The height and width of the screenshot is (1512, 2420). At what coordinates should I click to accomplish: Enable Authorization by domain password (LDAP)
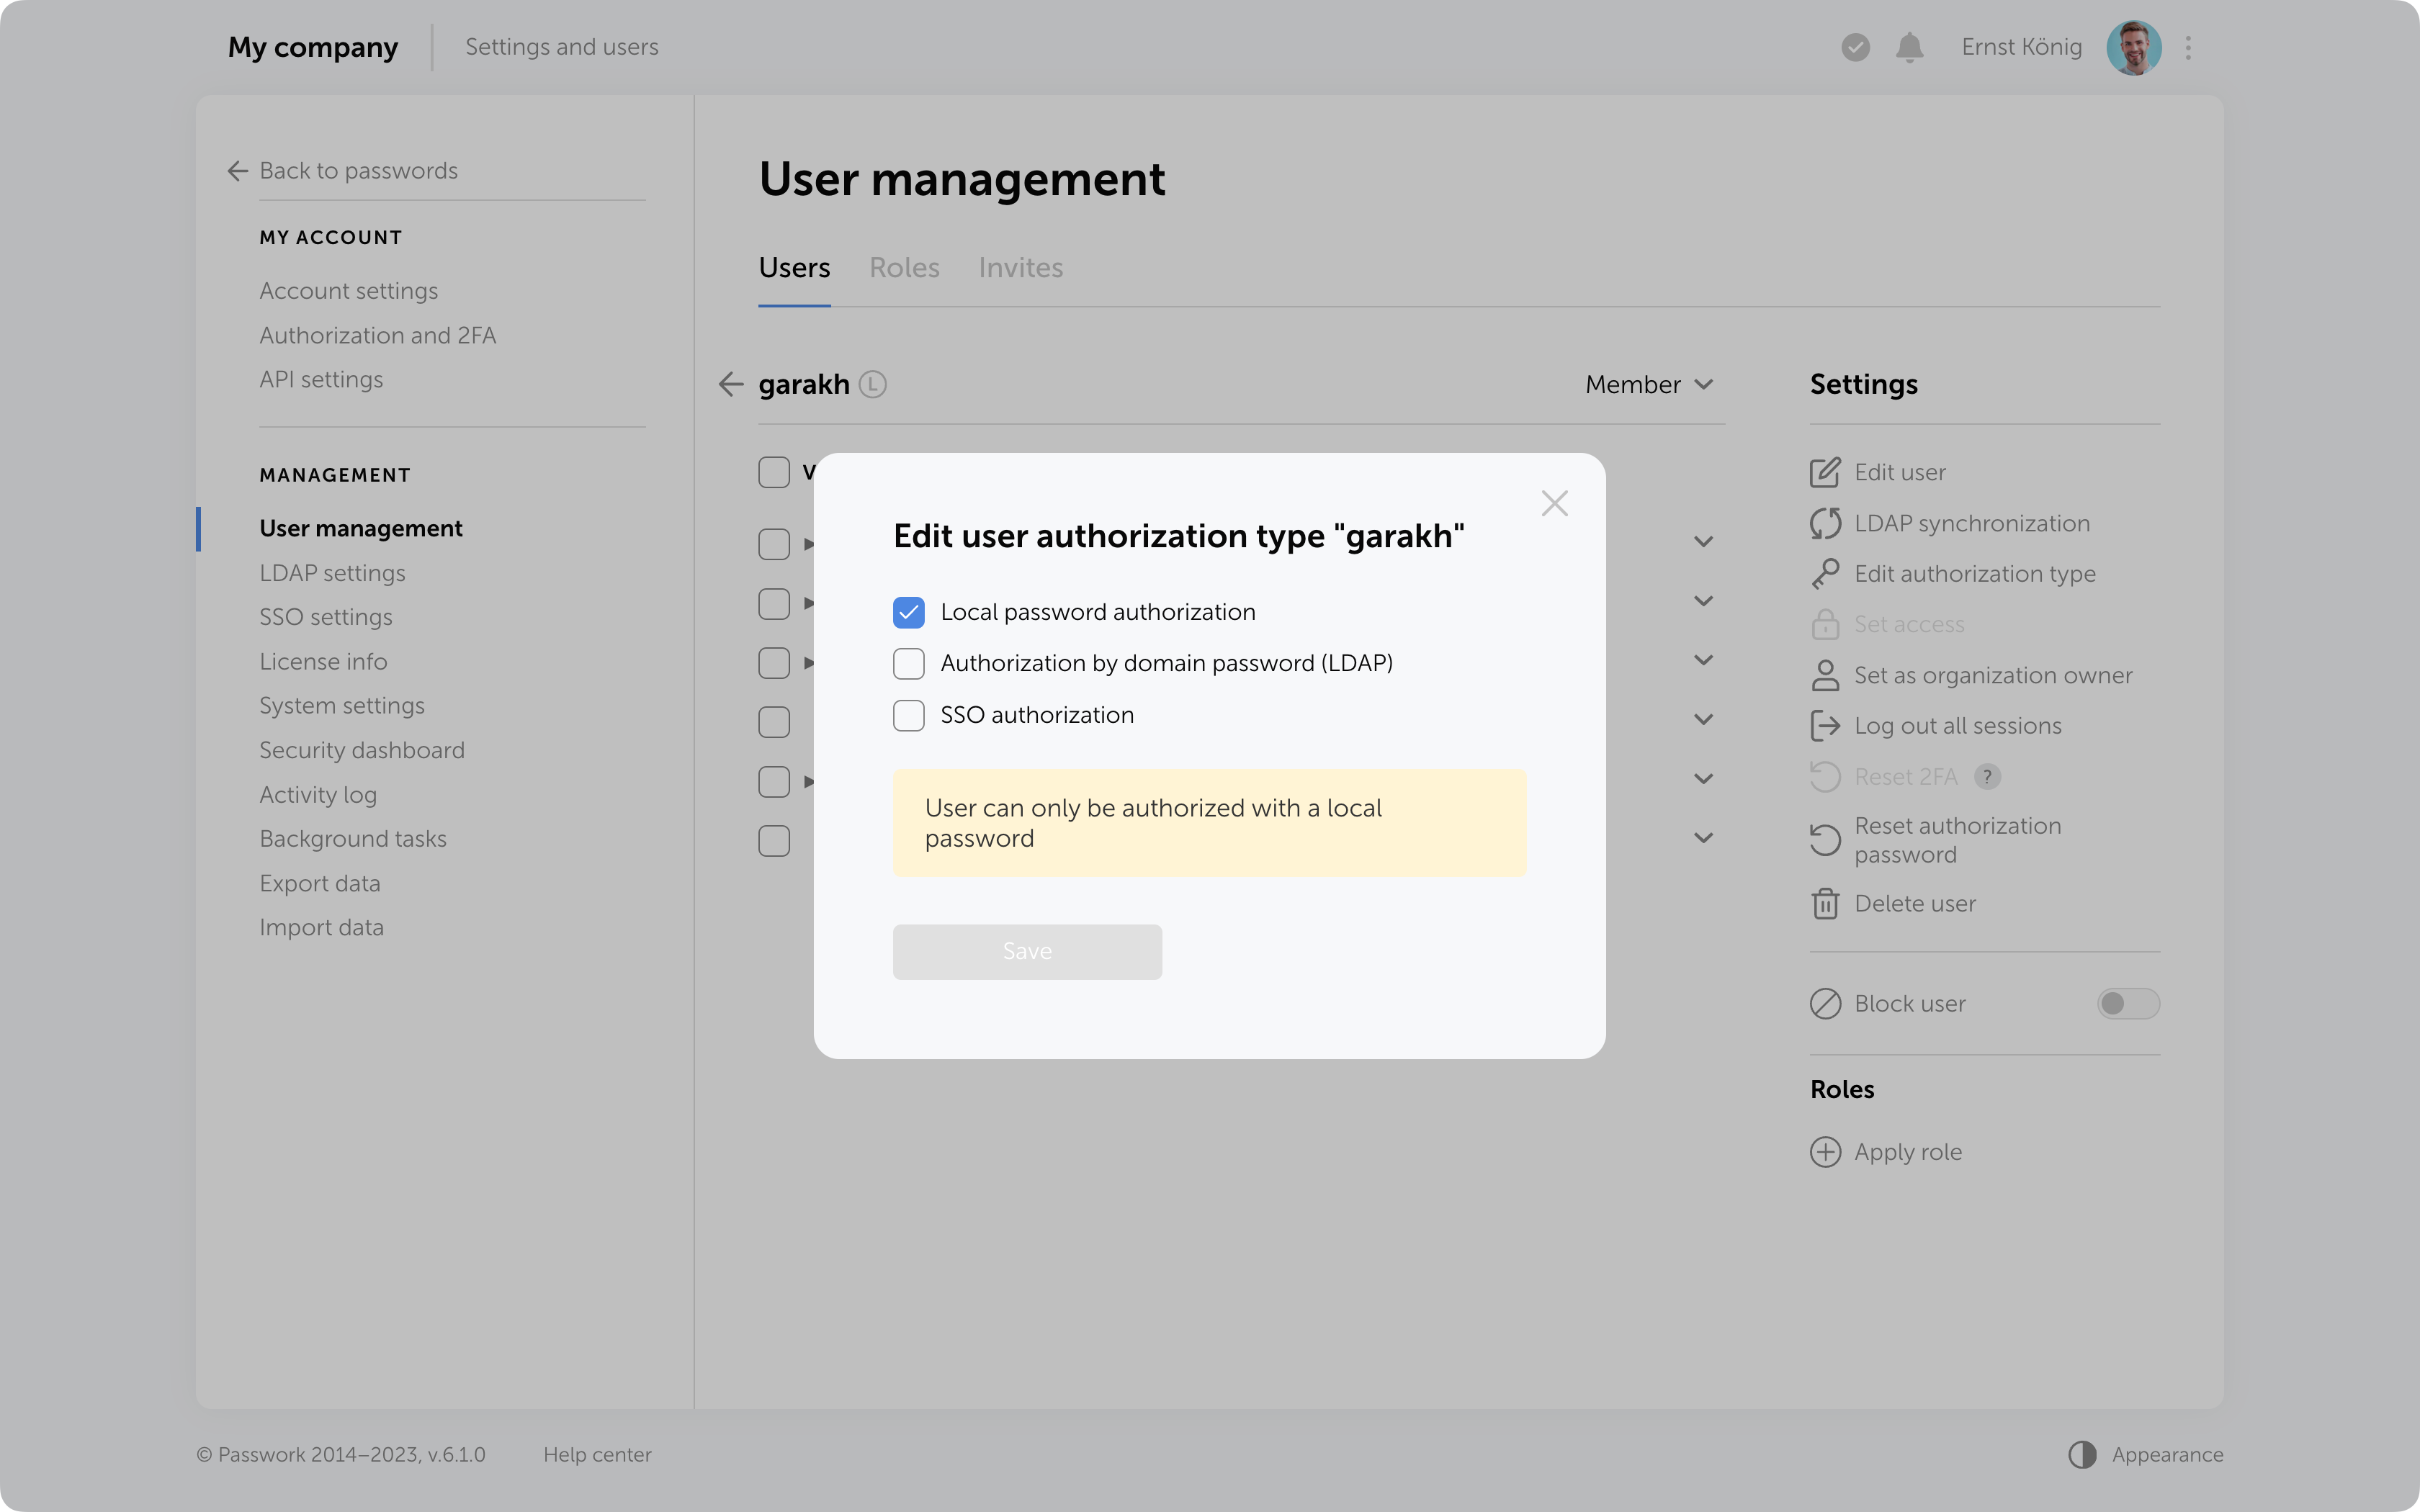point(908,663)
